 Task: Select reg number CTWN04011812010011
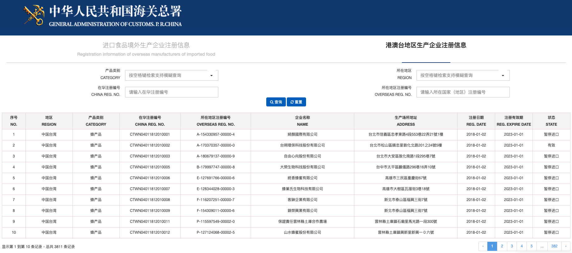coord(150,222)
